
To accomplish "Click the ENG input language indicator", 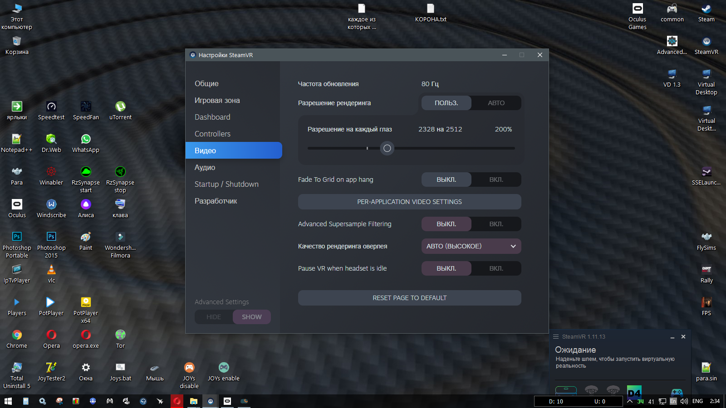I will point(698,401).
